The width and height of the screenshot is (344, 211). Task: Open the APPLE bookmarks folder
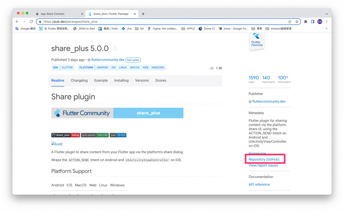pyautogui.click(x=188, y=29)
